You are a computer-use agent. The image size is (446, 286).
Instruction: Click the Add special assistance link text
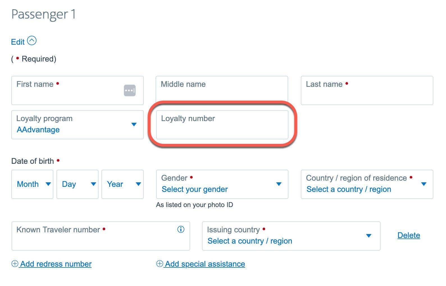point(205,264)
